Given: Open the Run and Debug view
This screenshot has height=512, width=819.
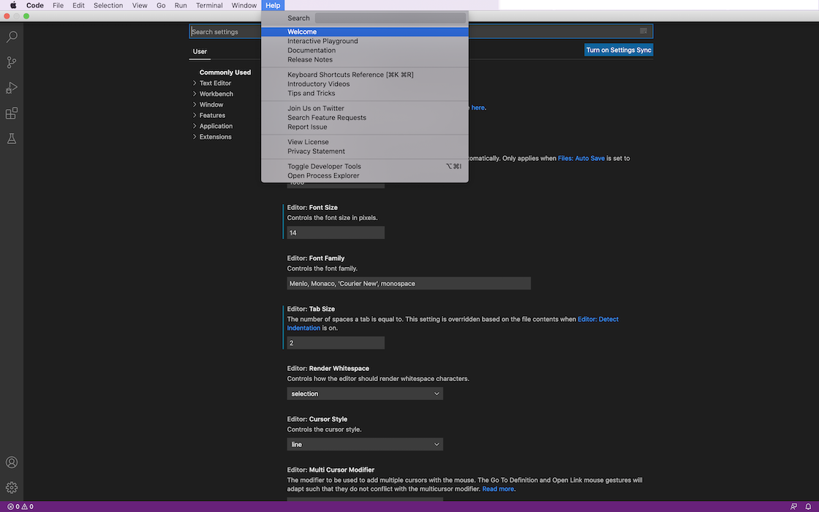Looking at the screenshot, I should click(x=12, y=88).
